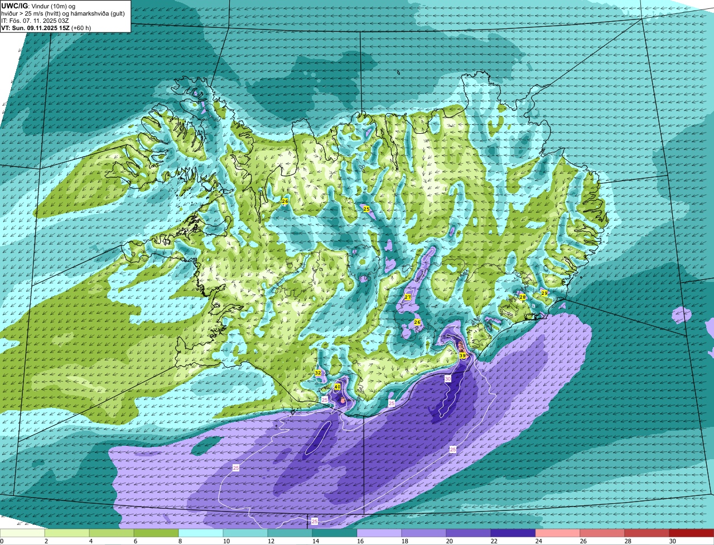
Task: Click the 0–2 m/s pale yellow legend swatch
Action: click(22, 533)
